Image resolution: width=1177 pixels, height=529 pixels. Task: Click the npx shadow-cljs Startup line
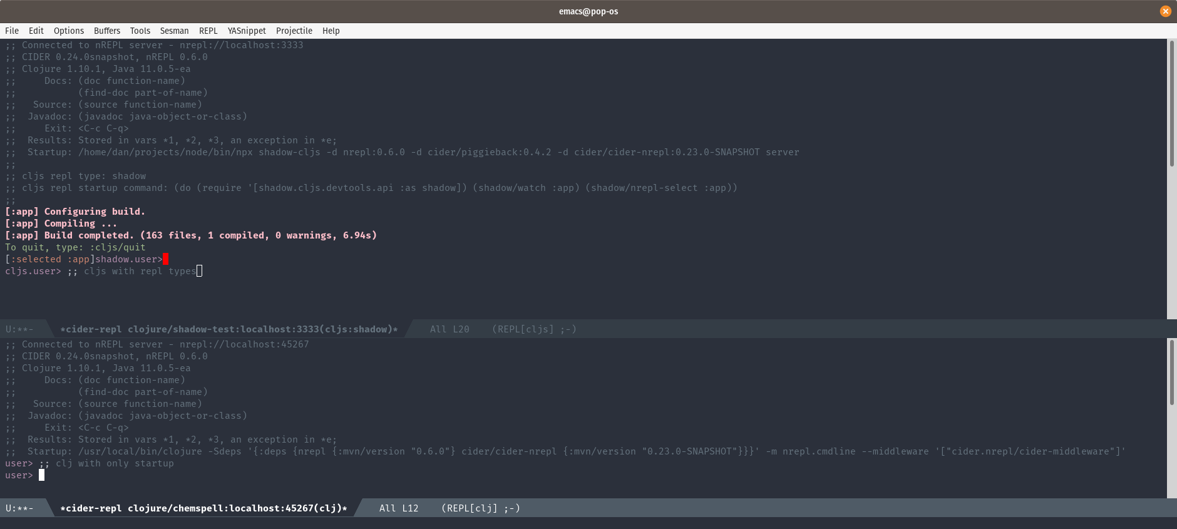pyautogui.click(x=402, y=152)
